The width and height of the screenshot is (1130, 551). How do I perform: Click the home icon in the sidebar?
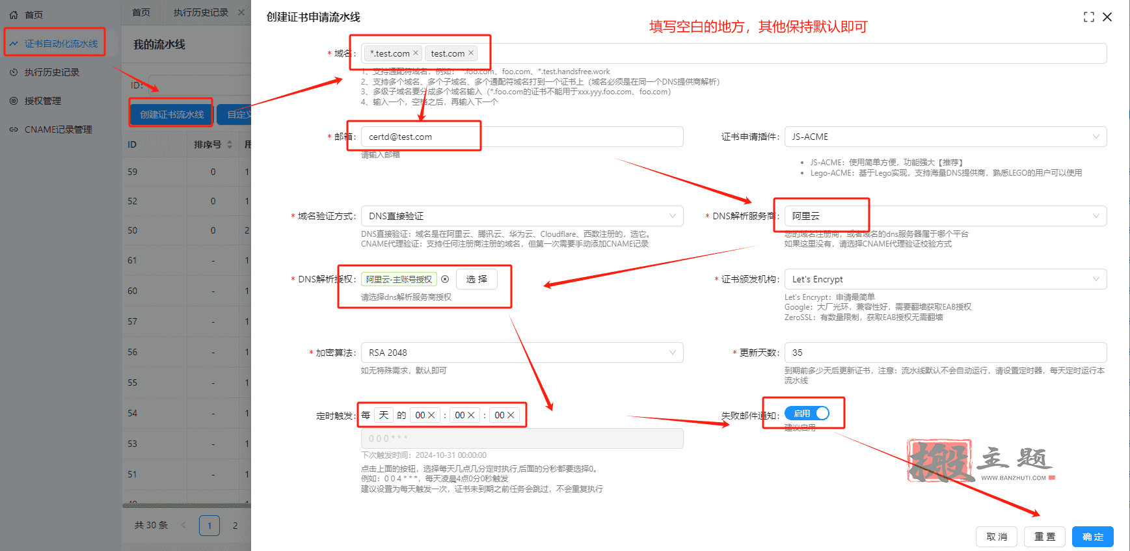point(14,14)
